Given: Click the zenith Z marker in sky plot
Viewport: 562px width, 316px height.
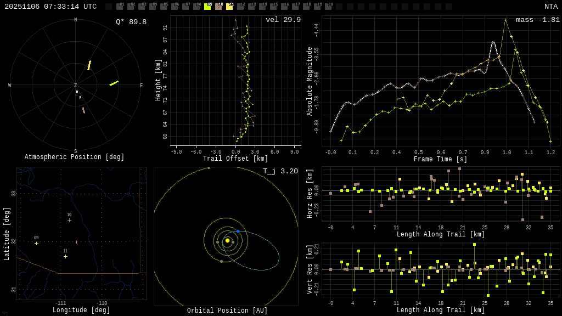Looking at the screenshot, I should [76, 86].
